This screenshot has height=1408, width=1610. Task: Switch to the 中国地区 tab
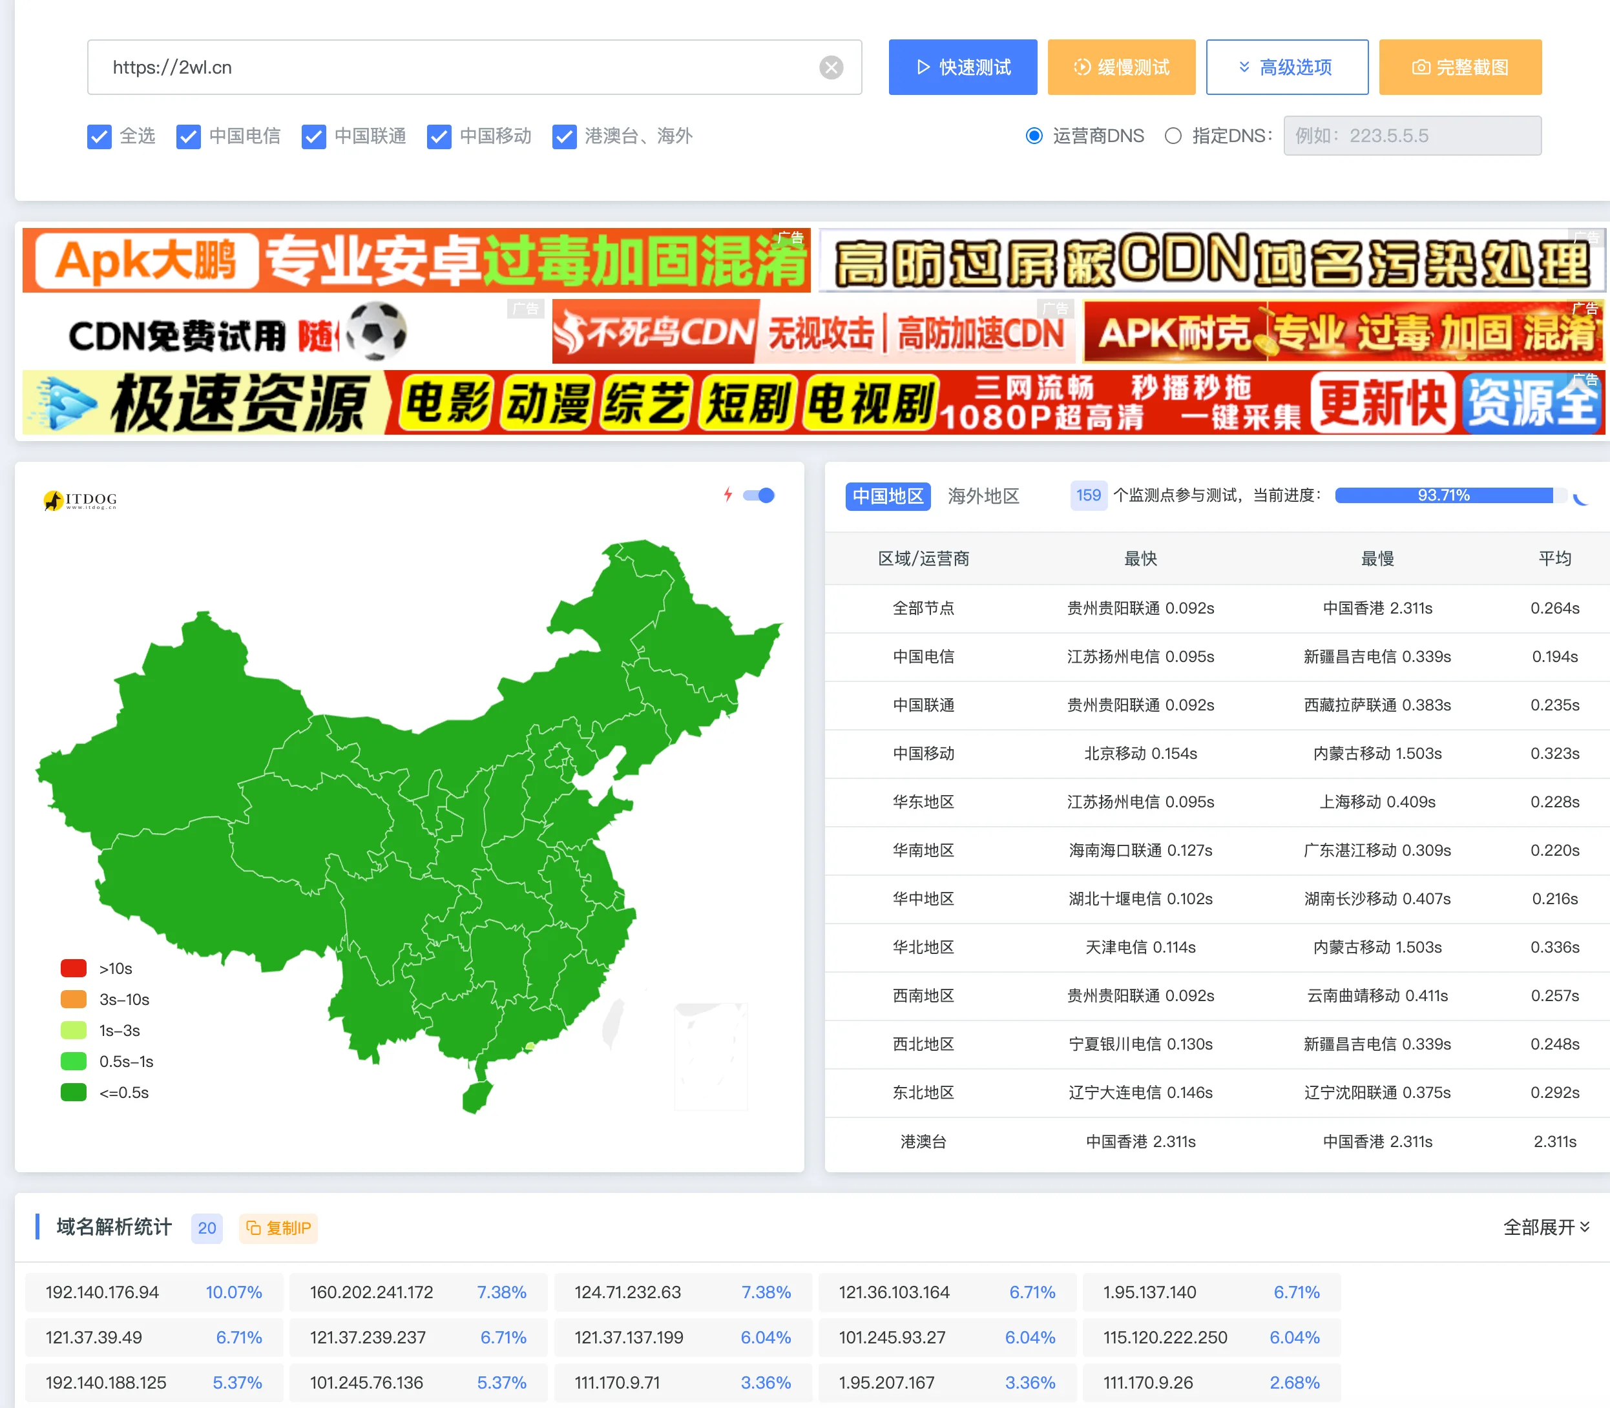[x=888, y=496]
